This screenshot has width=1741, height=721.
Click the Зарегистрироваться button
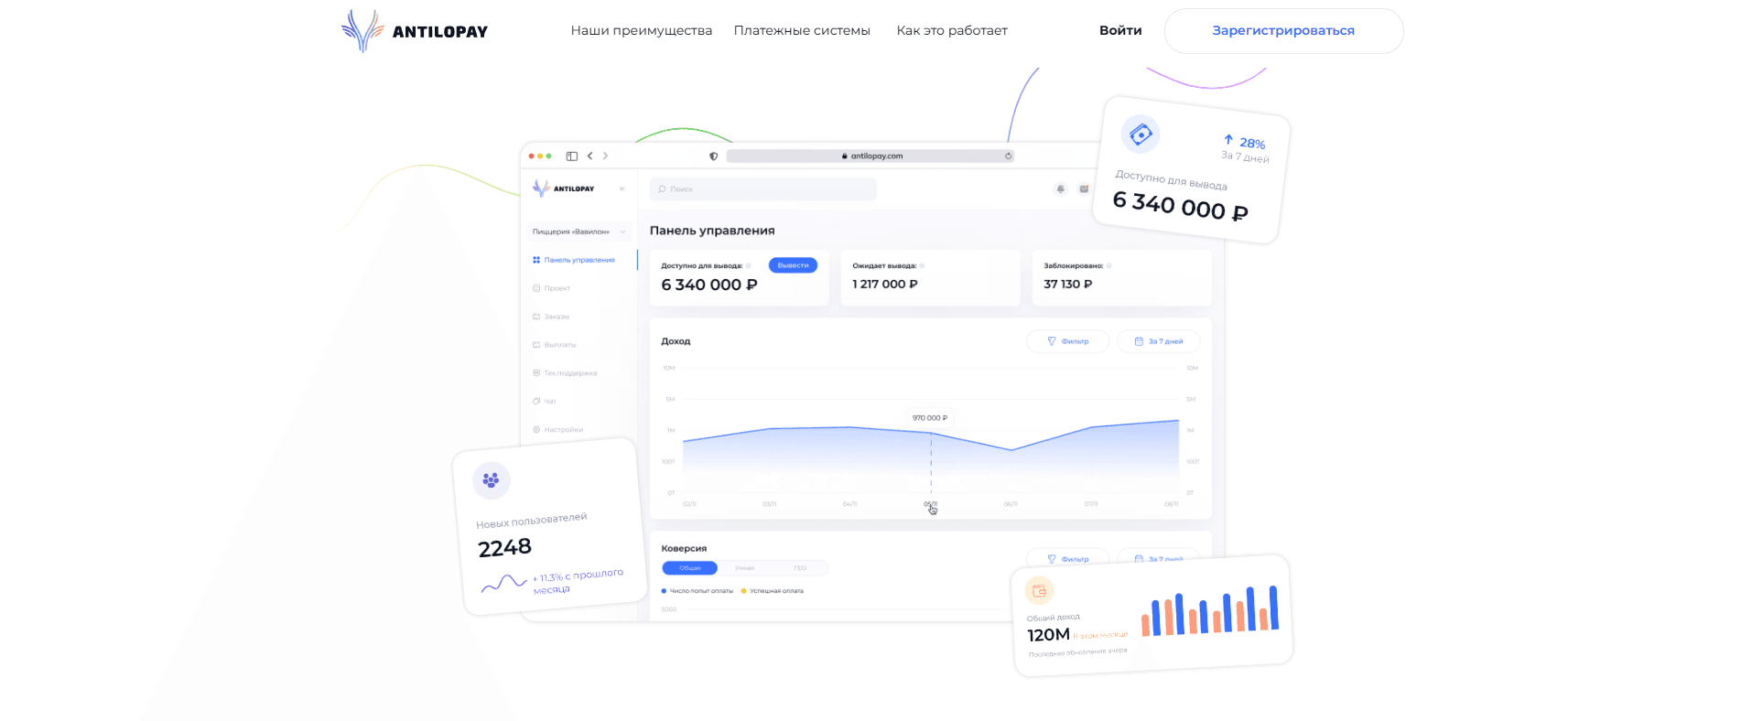coord(1283,31)
